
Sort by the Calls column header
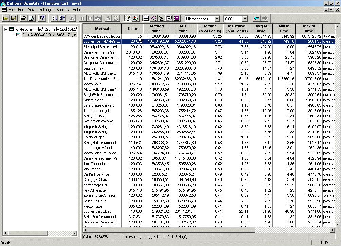(x=132, y=29)
